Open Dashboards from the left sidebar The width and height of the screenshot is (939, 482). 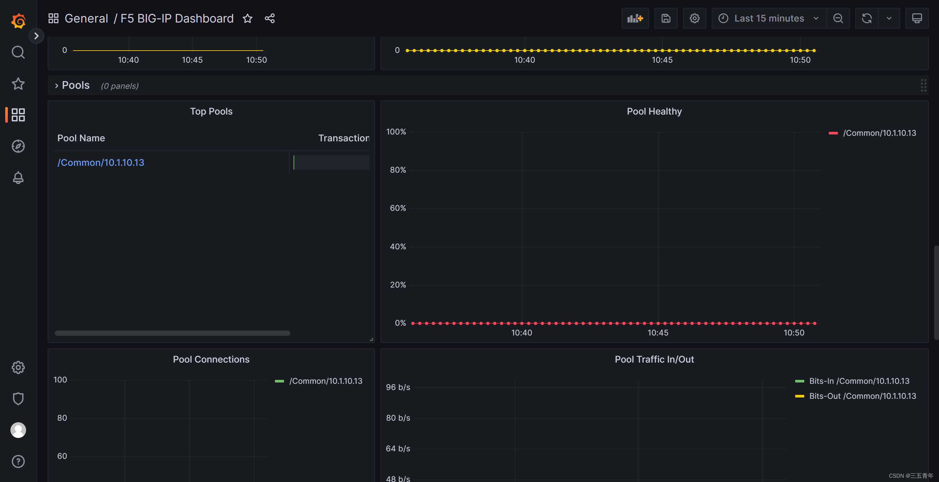point(18,115)
